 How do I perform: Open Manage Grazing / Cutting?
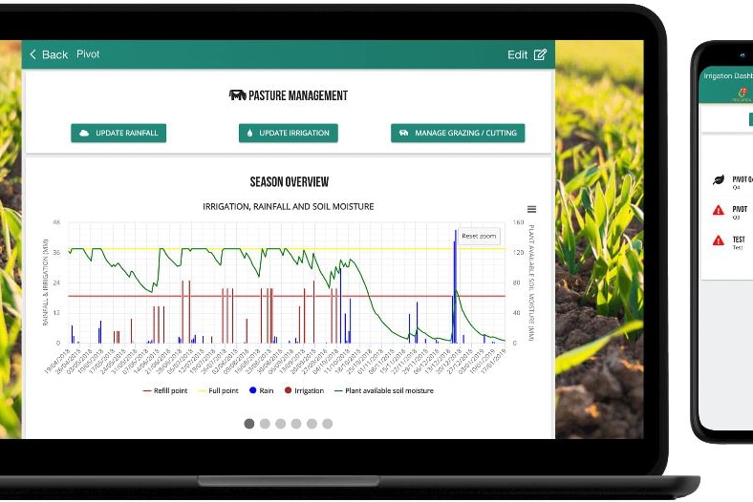458,133
